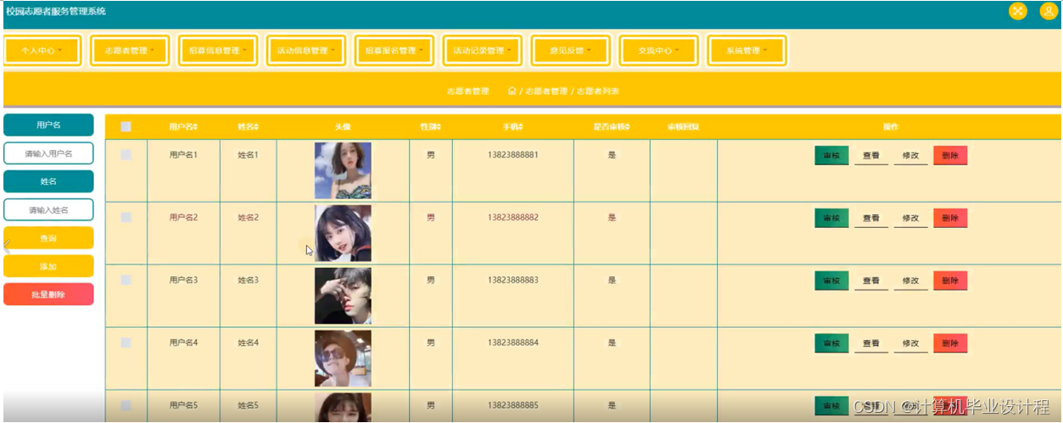Click 删除 for 用户名1 row

coord(950,156)
